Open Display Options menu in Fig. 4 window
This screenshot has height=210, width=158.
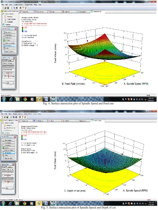click(19, 5)
